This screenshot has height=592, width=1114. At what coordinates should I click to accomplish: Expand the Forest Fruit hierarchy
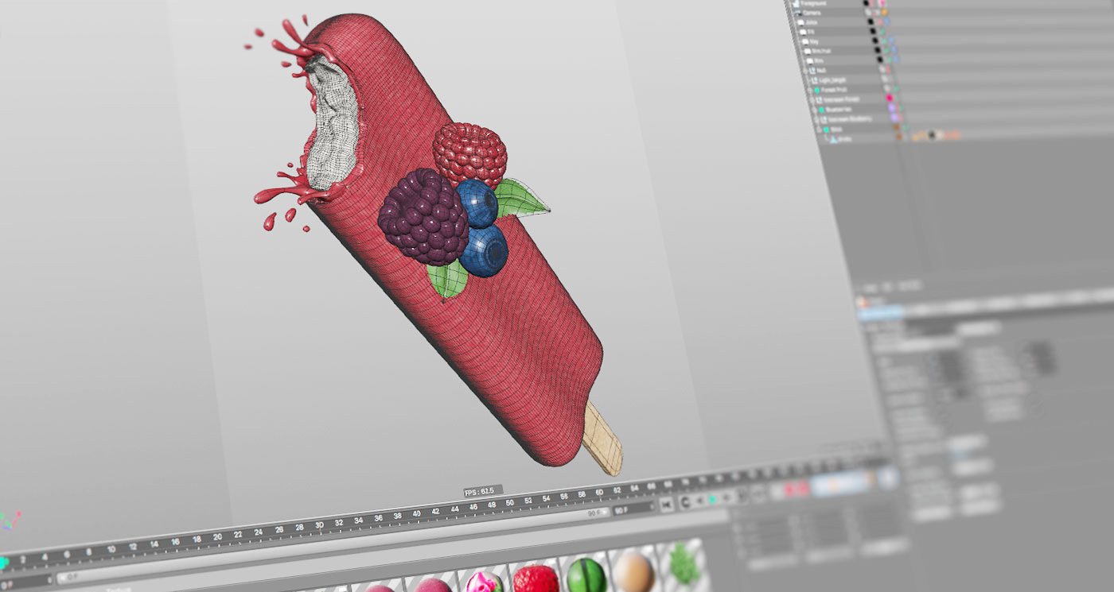click(x=809, y=90)
